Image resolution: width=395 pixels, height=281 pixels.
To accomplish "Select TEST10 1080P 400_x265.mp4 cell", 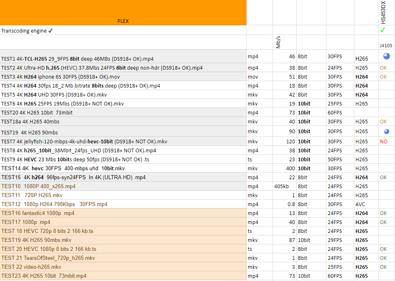I will tap(123, 186).
